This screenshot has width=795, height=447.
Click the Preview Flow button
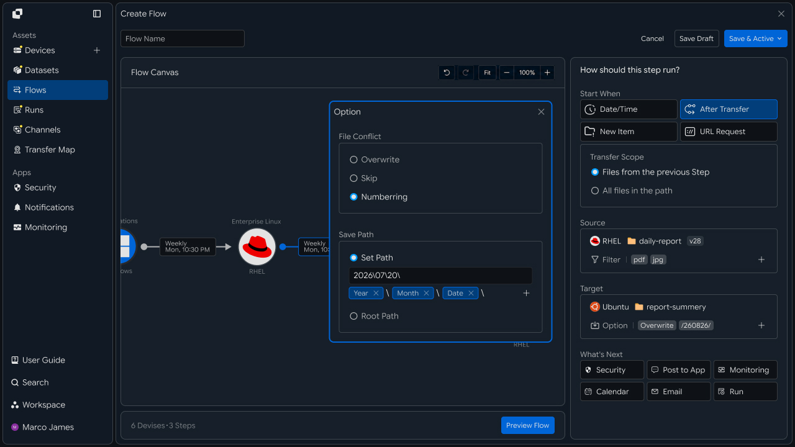(x=528, y=425)
